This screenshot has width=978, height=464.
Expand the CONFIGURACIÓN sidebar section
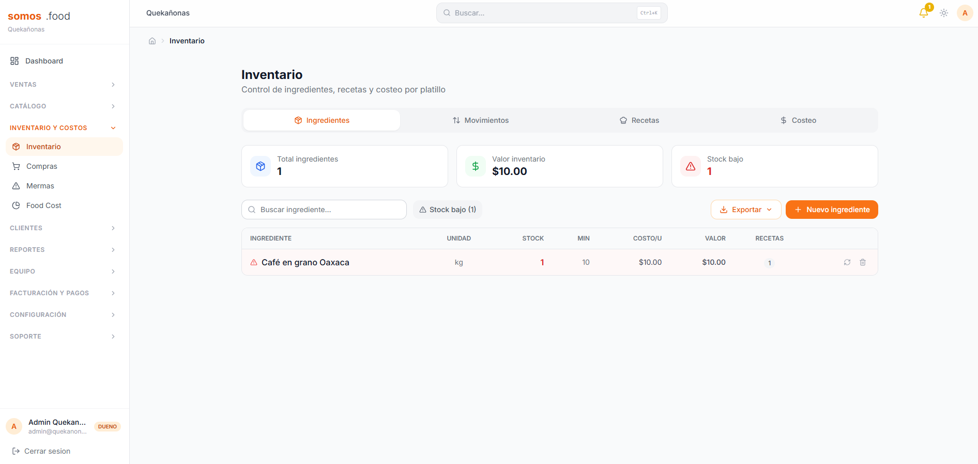pos(62,315)
